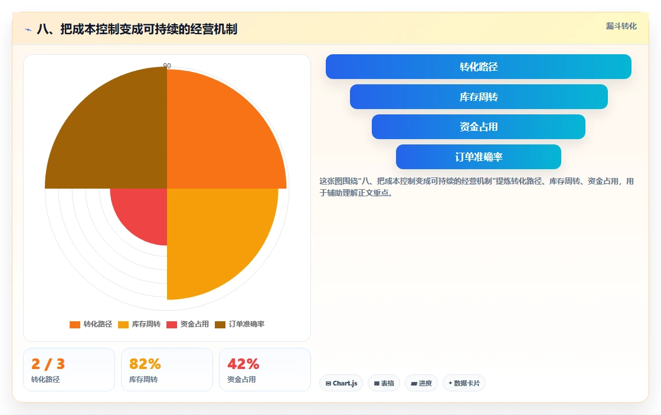Select the Chart.js tag chip
The width and height of the screenshot is (661, 415).
point(341,383)
